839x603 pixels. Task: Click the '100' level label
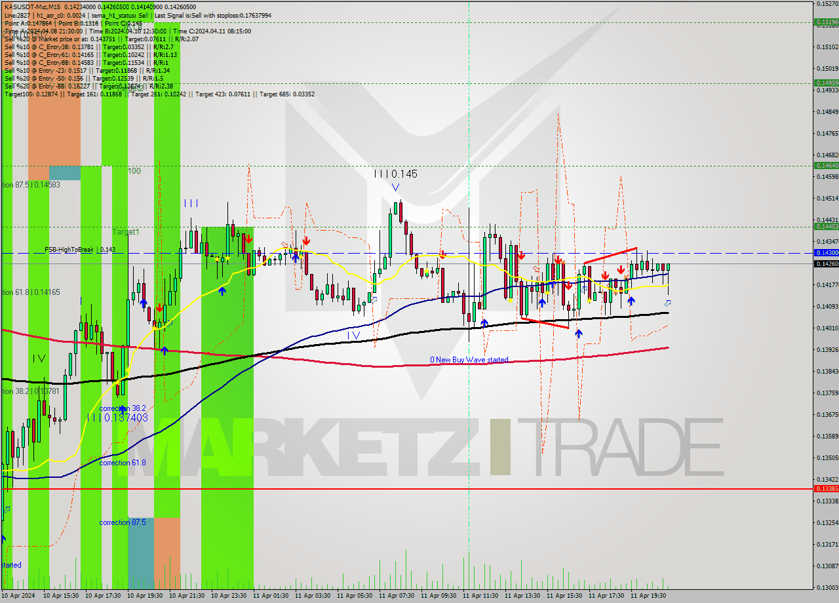(134, 171)
